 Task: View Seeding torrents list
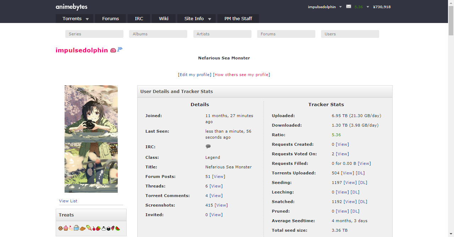(x=350, y=183)
